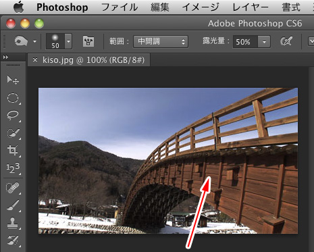Click the 露光量 label
314x252 pixels.
[x=216, y=41]
